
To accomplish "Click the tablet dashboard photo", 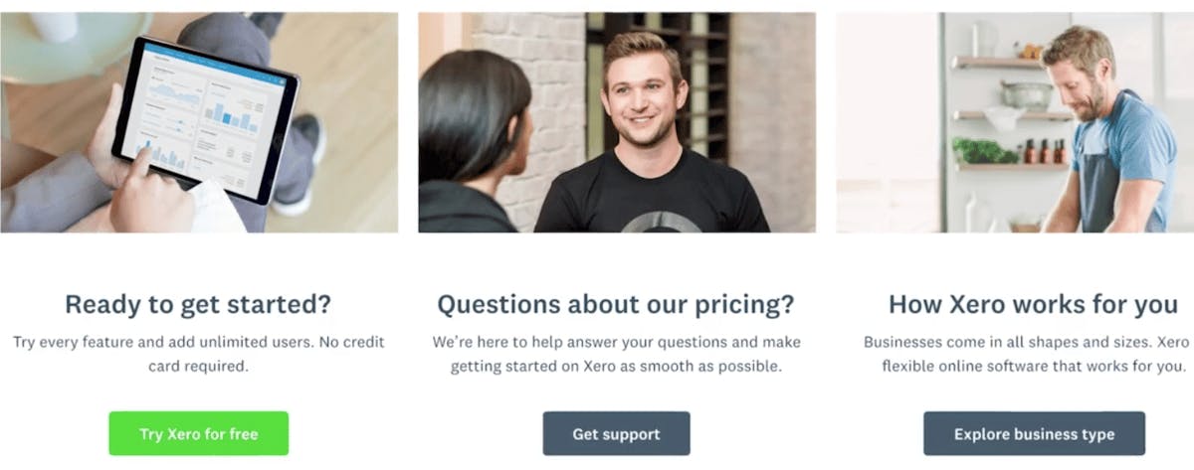I will click(x=199, y=122).
